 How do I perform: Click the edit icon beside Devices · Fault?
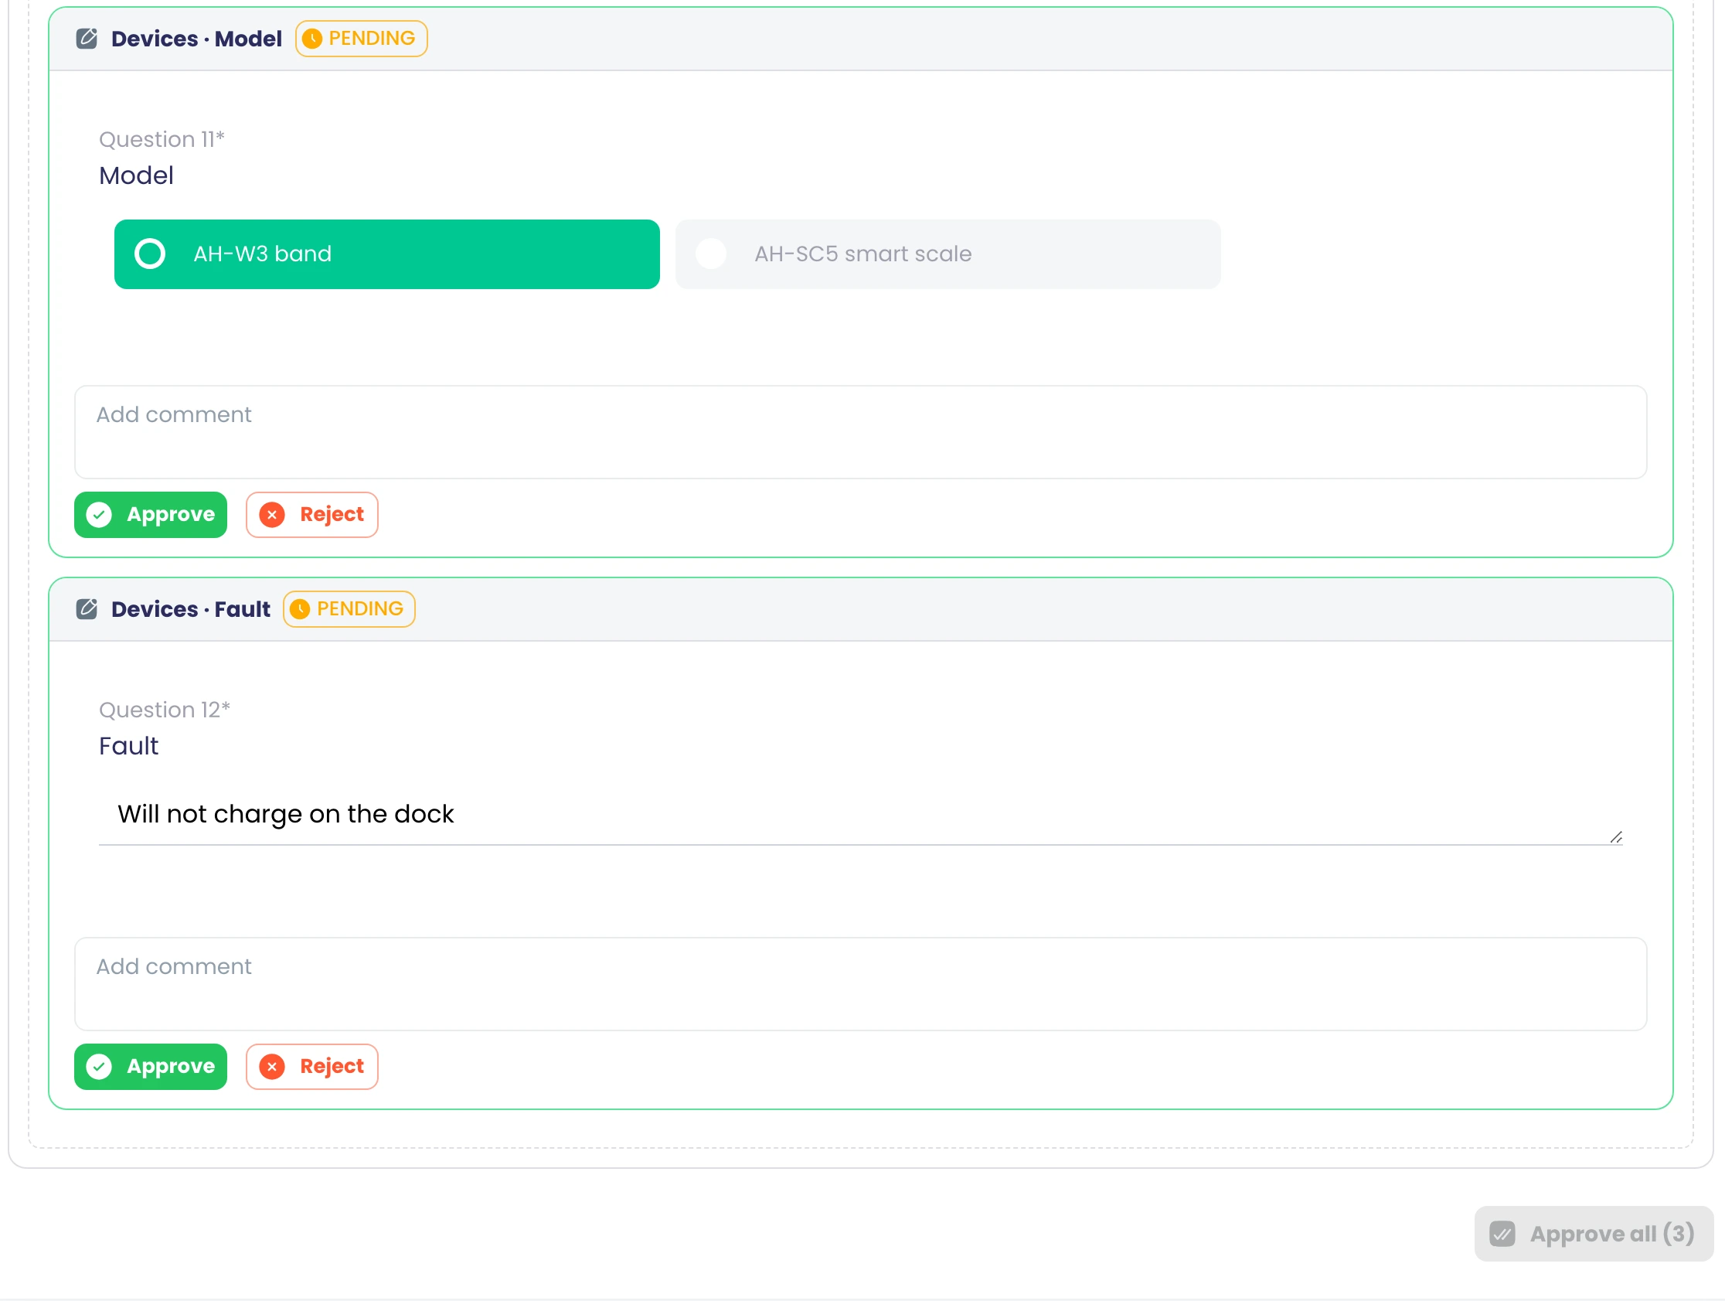pyautogui.click(x=87, y=609)
